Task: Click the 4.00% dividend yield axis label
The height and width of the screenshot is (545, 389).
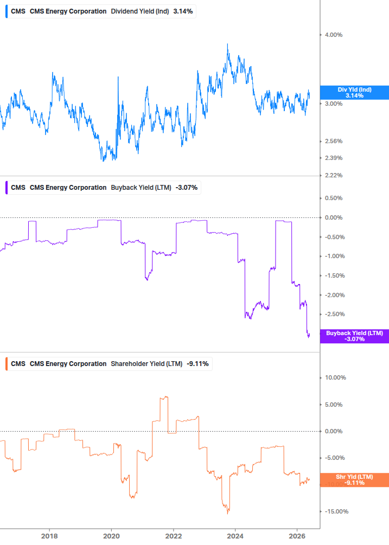Action: pos(333,35)
